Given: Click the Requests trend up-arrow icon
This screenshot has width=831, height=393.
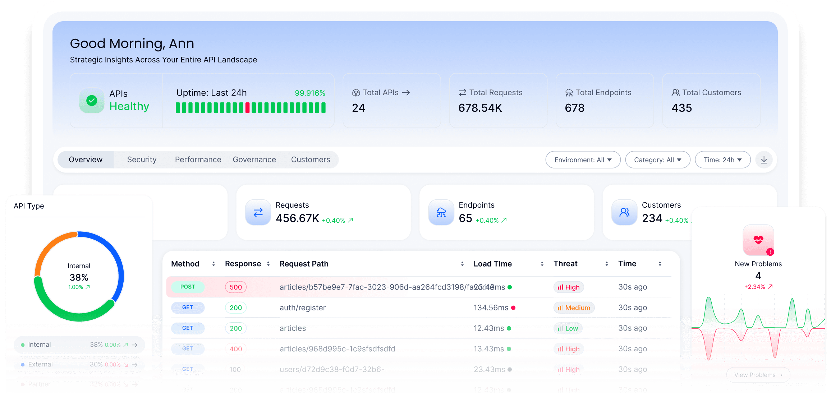Looking at the screenshot, I should [x=350, y=220].
